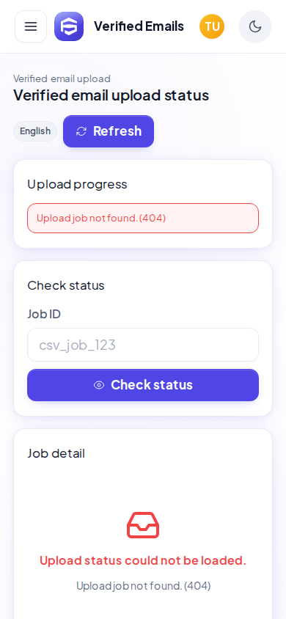The height and width of the screenshot is (619, 286).
Task: Click the Upload progress card heading
Action: 77,184
